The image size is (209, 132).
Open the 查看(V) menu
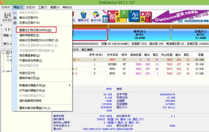55,7
